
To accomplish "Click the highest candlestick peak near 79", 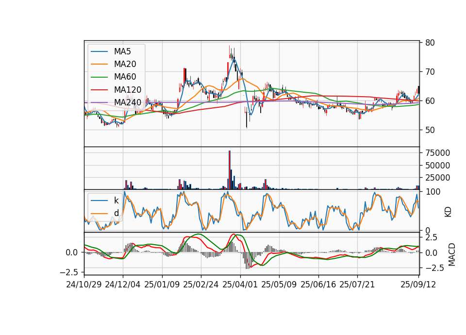I will (229, 51).
